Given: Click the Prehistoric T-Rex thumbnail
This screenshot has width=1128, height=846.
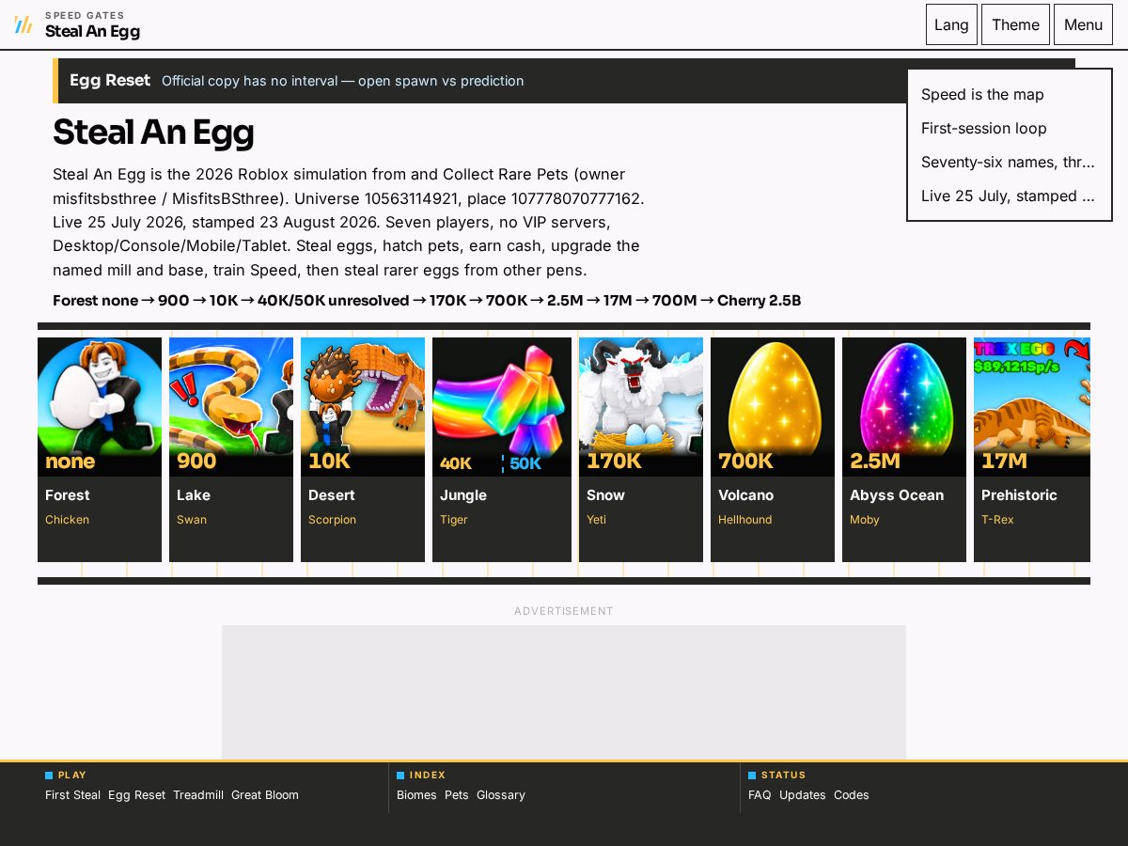Looking at the screenshot, I should (x=1032, y=406).
